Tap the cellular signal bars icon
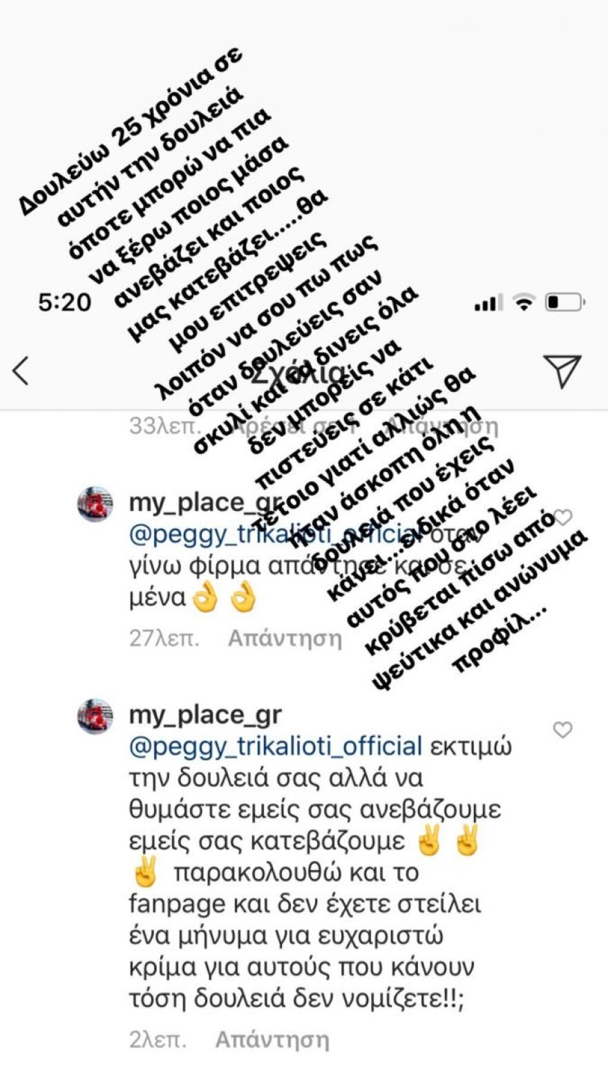 pos(488,302)
